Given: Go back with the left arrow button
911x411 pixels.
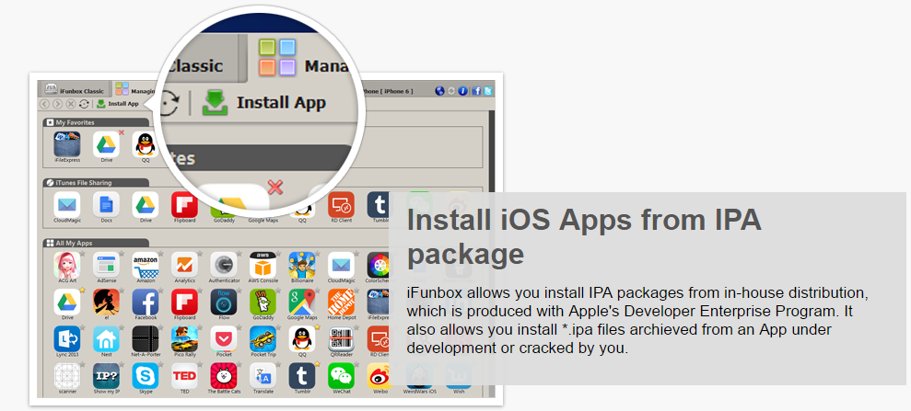Looking at the screenshot, I should click(x=44, y=104).
